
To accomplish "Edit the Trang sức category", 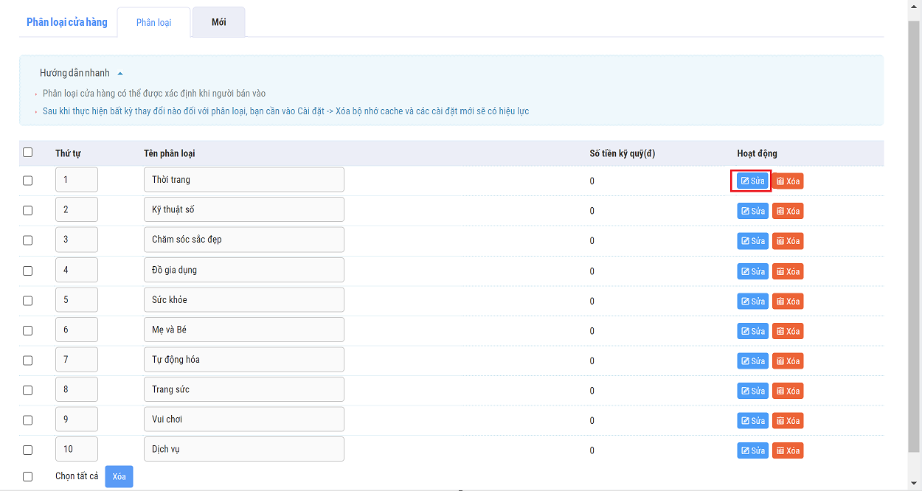I will (x=752, y=391).
